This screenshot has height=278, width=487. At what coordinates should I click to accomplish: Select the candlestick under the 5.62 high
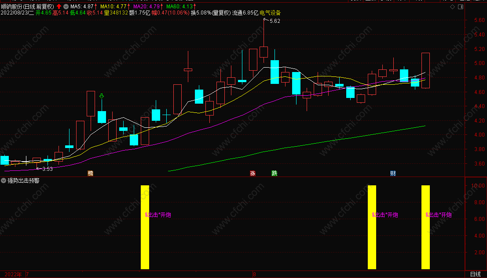pyautogui.click(x=264, y=52)
